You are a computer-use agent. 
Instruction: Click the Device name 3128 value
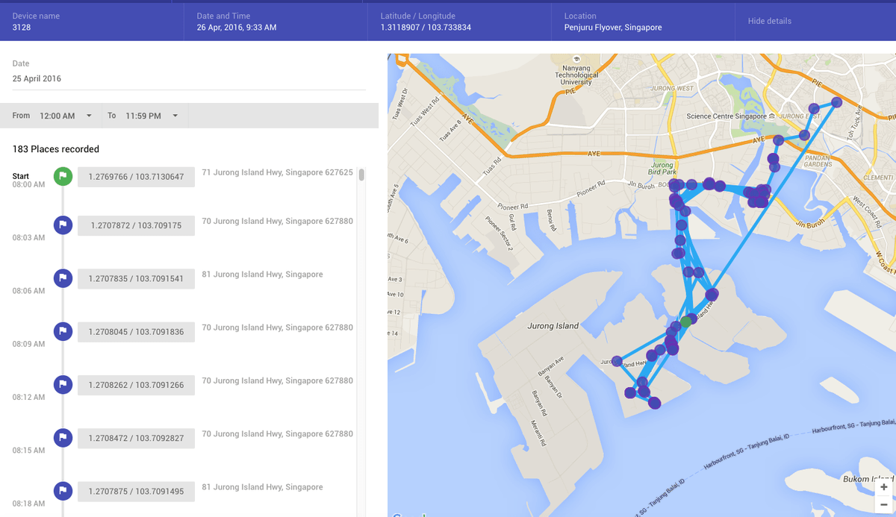(22, 28)
